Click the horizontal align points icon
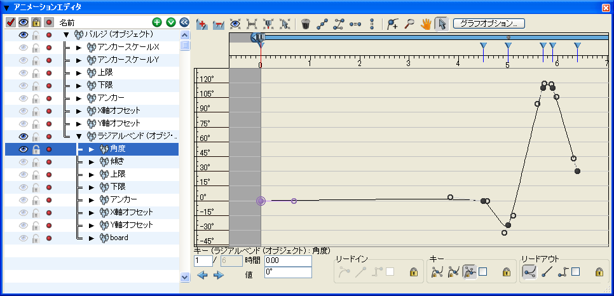This screenshot has height=296, width=614. tap(355, 24)
